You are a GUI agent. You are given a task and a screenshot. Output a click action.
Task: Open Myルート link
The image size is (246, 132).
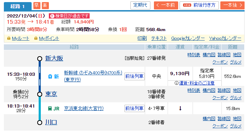click(20, 38)
